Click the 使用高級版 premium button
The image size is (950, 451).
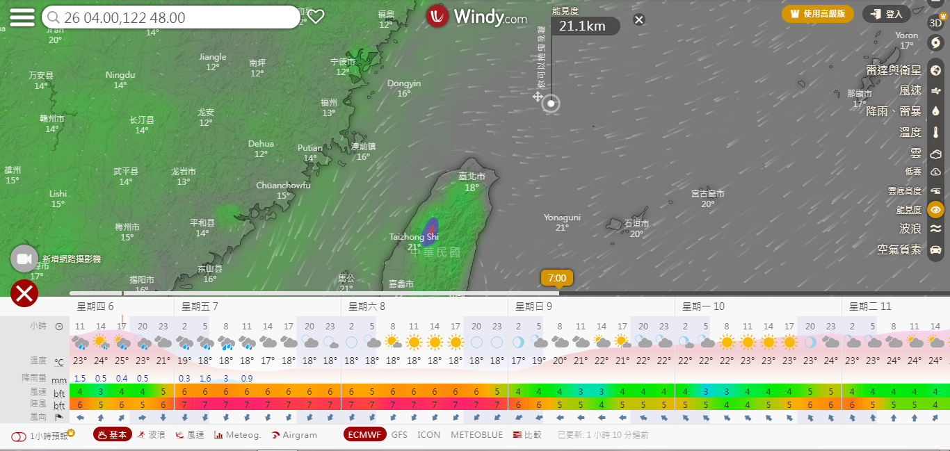coord(817,14)
